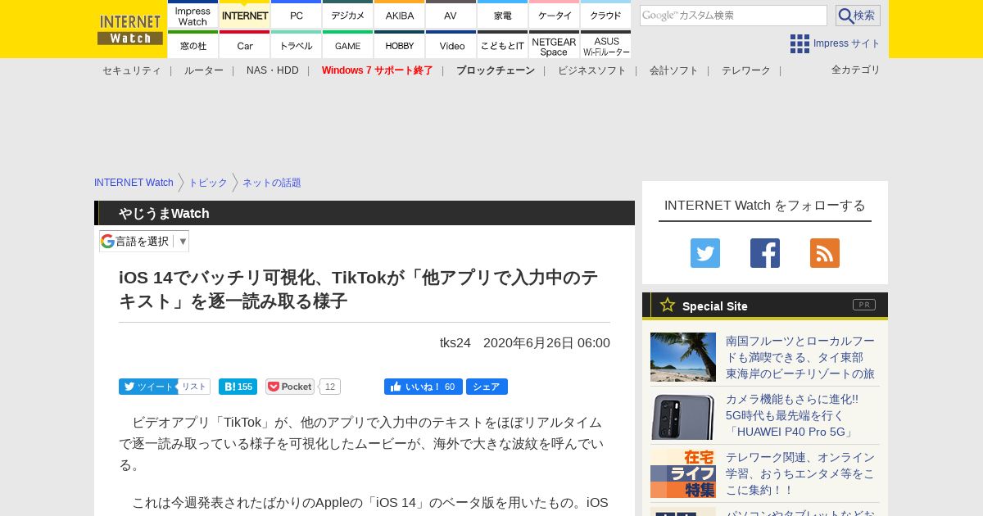Viewport: 983px width, 516px height.
Task: Open Facebook follow icon
Action: (765, 253)
